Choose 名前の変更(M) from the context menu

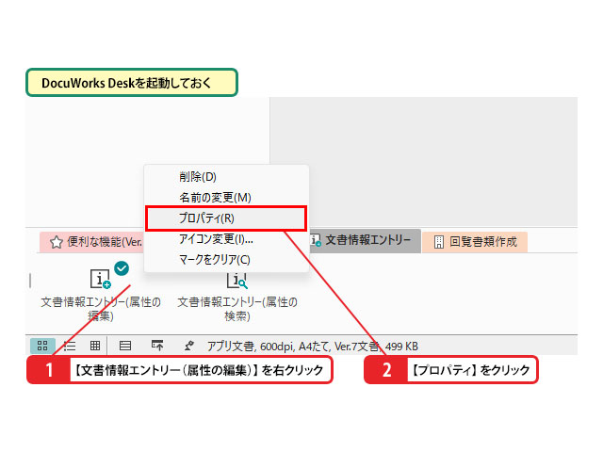pos(226,198)
